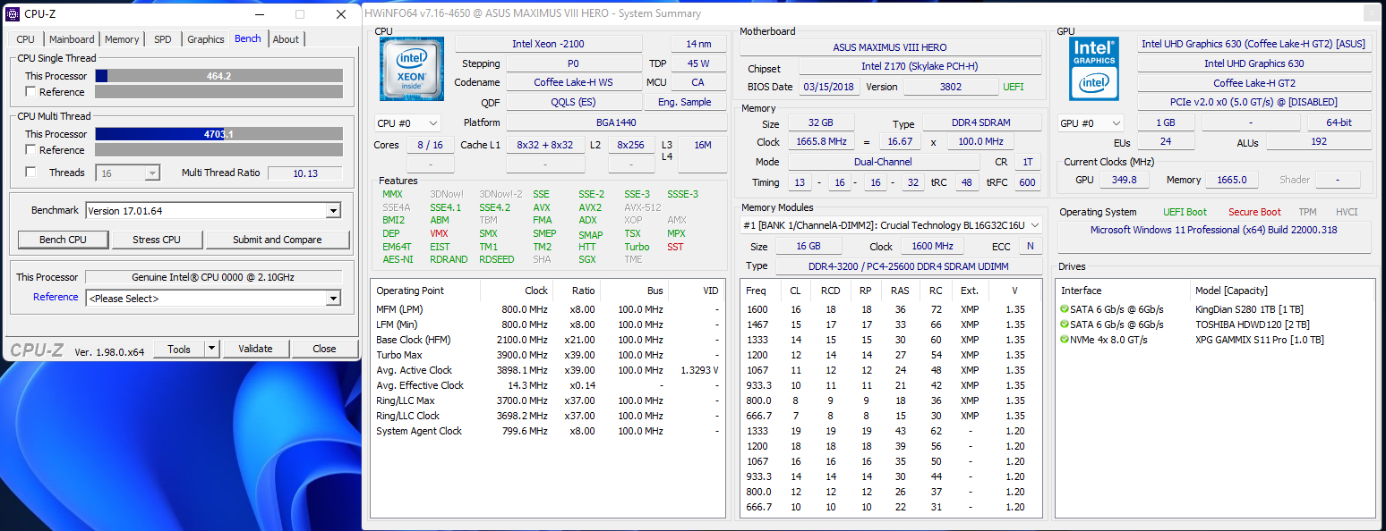Open the GPU #0 selector dropdown
The image size is (1386, 531).
(x=1091, y=123)
